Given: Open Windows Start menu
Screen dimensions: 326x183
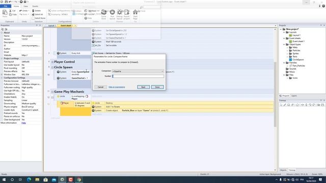Looking at the screenshot, I should click(4, 179).
